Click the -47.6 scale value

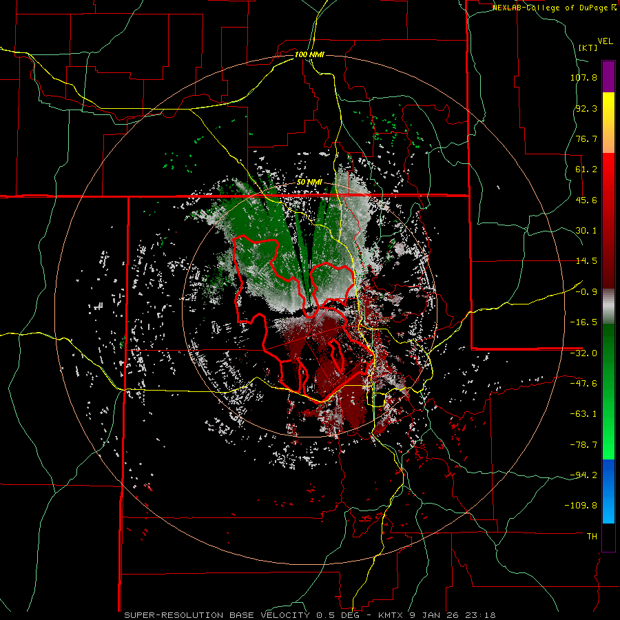[x=583, y=384]
